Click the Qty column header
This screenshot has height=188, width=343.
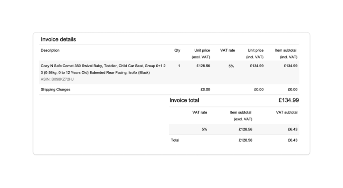[x=177, y=50]
